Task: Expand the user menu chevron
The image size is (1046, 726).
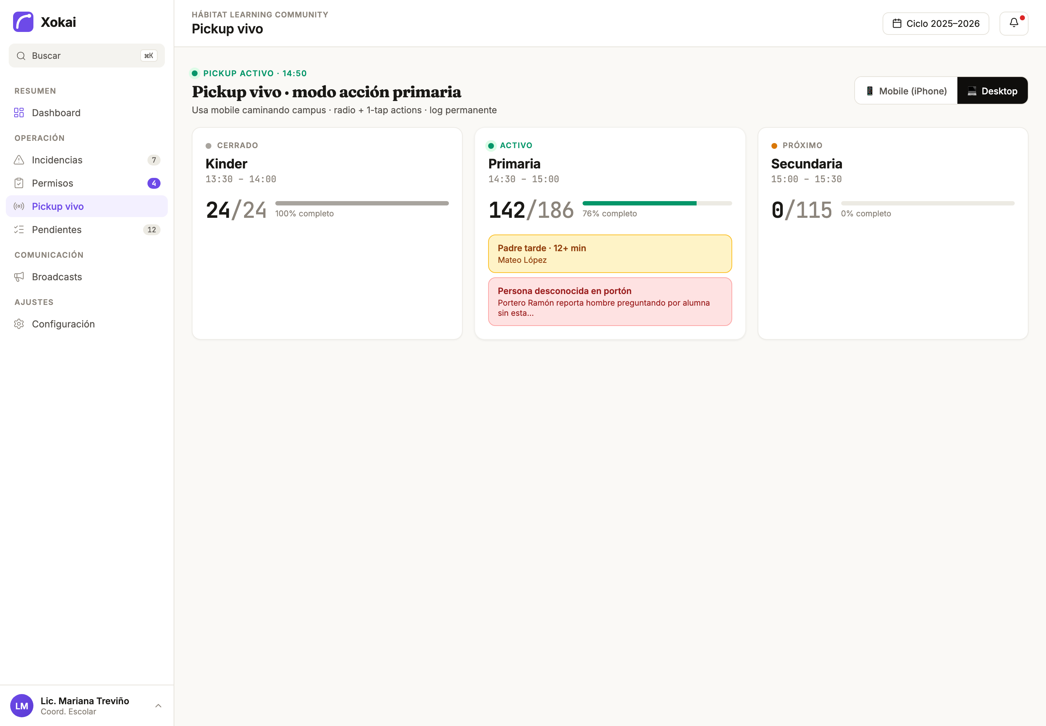Action: point(158,706)
